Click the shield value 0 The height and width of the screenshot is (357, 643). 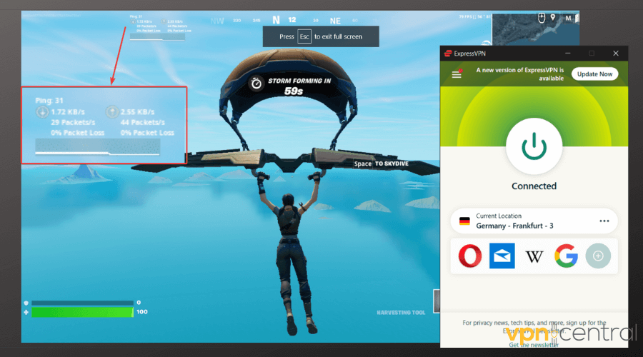[139, 303]
